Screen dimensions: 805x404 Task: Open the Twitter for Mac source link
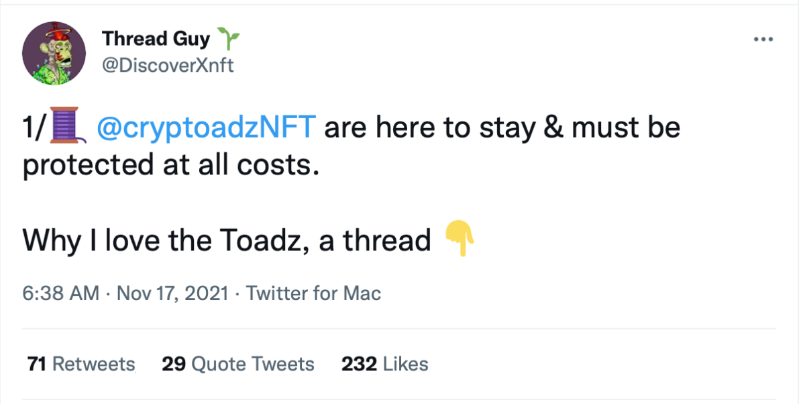click(314, 293)
